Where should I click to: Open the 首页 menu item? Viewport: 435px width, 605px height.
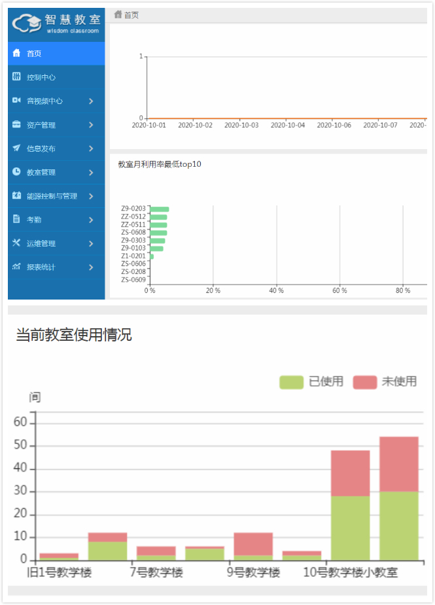coord(34,54)
